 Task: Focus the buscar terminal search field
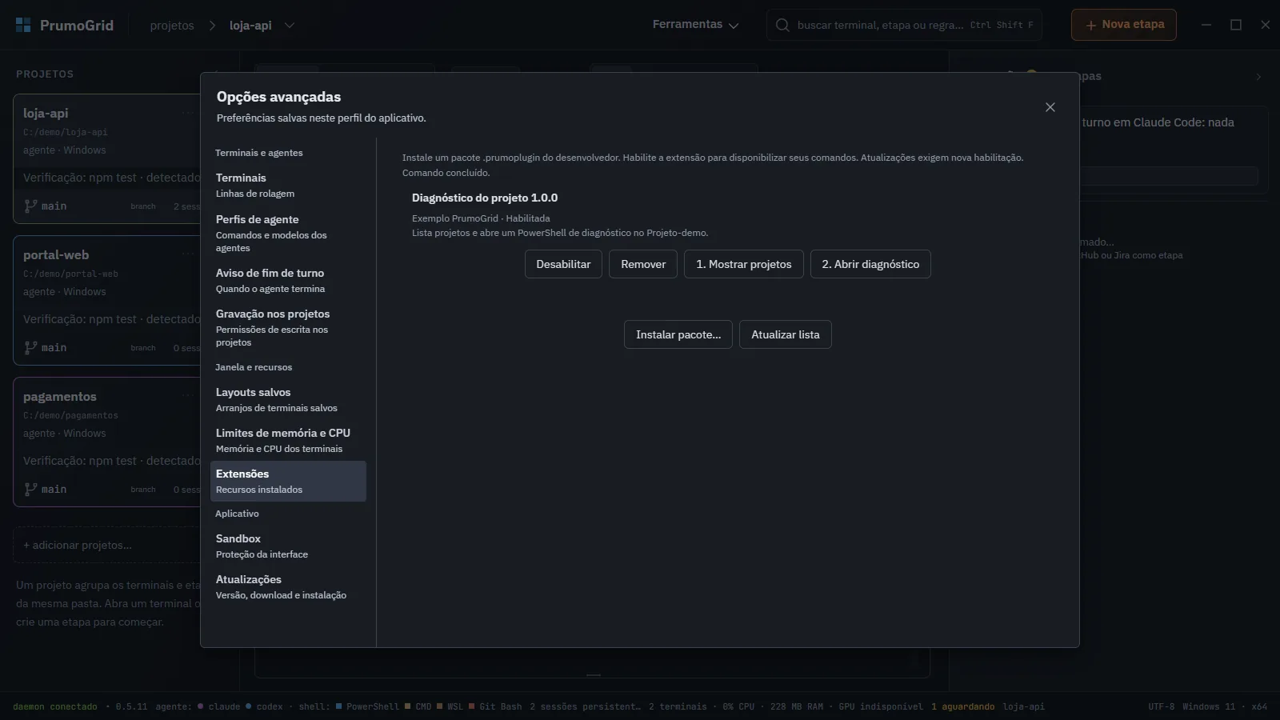click(905, 25)
